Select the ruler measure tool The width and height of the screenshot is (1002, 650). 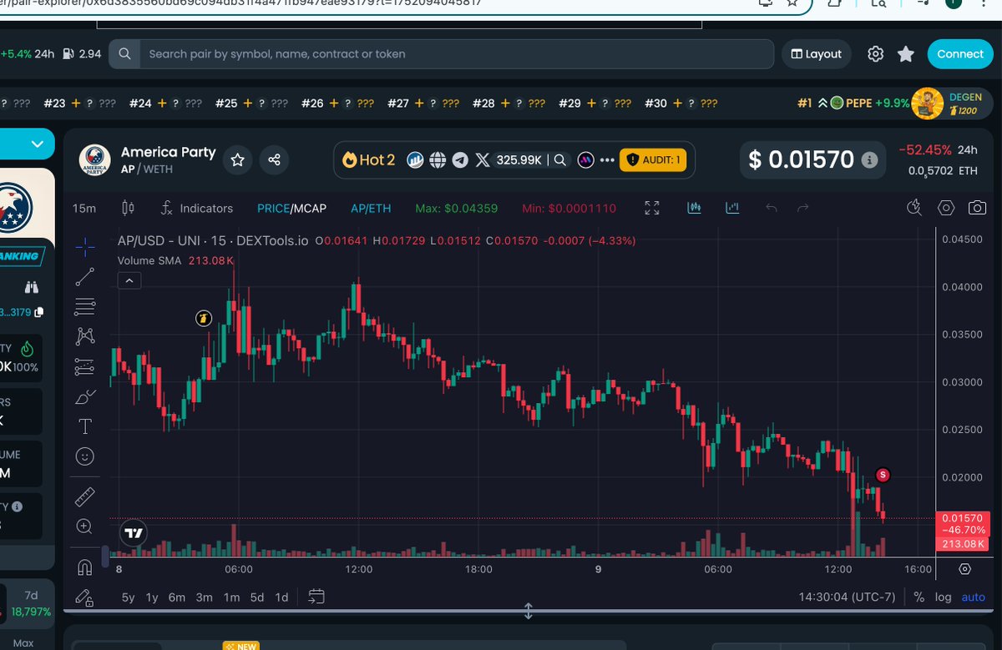pos(85,498)
